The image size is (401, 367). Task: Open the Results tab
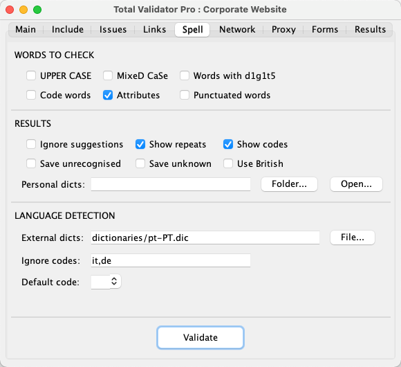coord(370,30)
